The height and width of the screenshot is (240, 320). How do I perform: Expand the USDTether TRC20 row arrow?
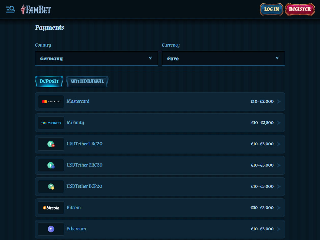[279, 144]
